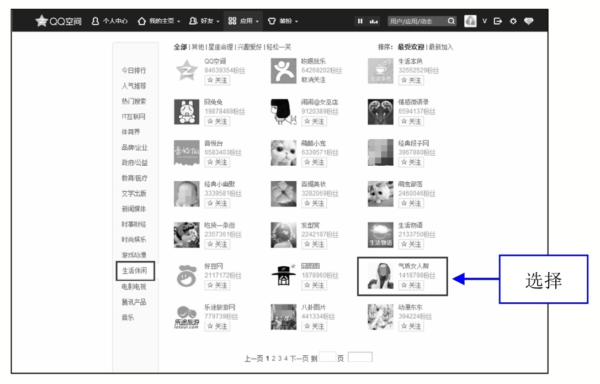Open 动漫东东 anime avatar
Screen dimensions: 600x384
coord(380,317)
